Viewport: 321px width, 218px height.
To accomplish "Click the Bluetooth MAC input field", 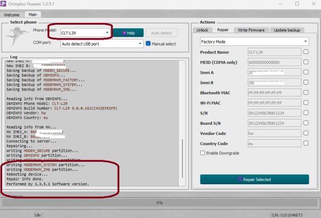I will click(x=274, y=93).
